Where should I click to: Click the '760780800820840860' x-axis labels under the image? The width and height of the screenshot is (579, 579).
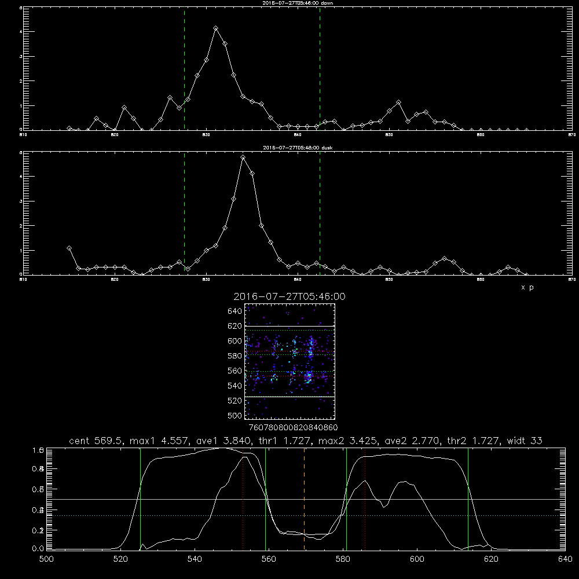(294, 427)
